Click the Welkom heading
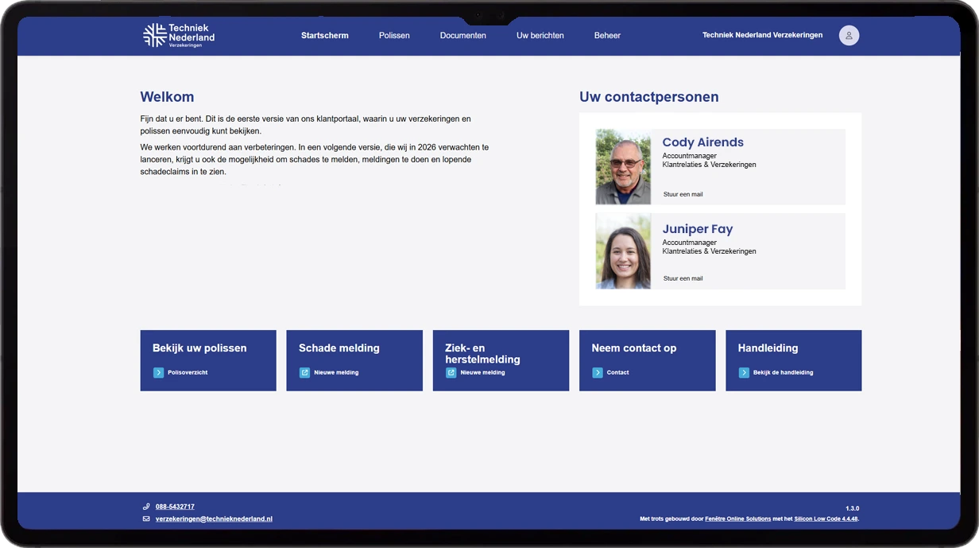979x548 pixels. 167,97
